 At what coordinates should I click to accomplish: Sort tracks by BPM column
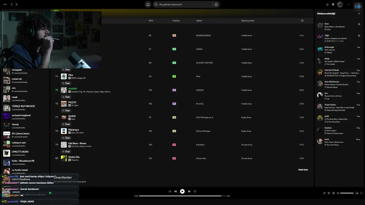150,21
